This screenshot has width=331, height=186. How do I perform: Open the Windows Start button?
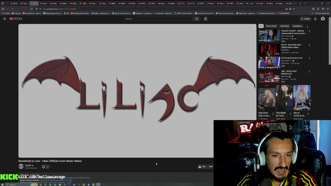[x=3, y=184]
